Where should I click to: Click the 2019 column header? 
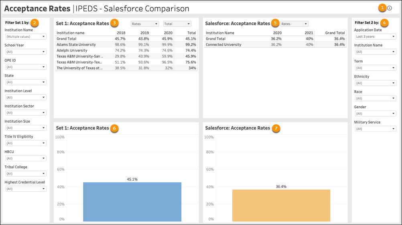(x=144, y=33)
